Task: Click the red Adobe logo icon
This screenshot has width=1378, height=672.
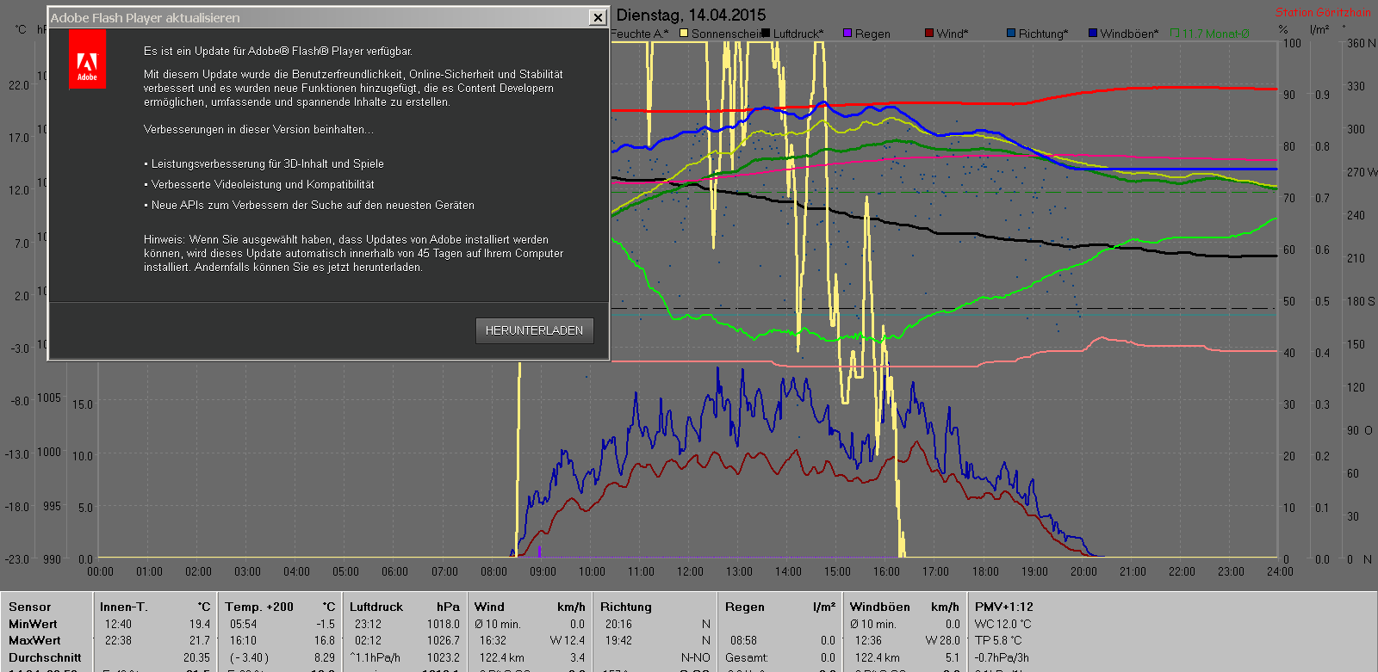Action: (x=87, y=59)
